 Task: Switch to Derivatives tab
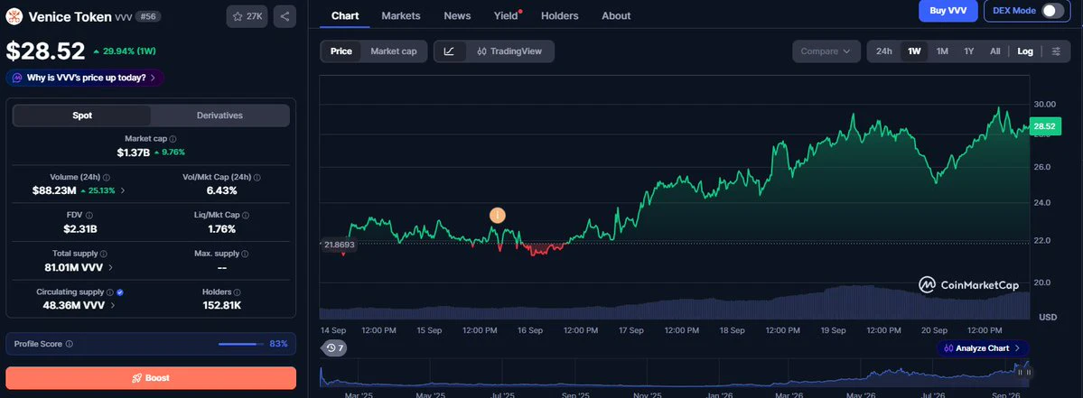(219, 116)
